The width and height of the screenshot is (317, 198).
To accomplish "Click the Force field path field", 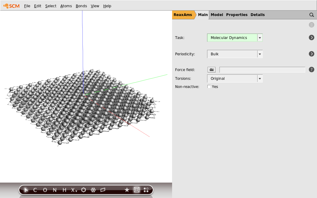I will coord(262,70).
